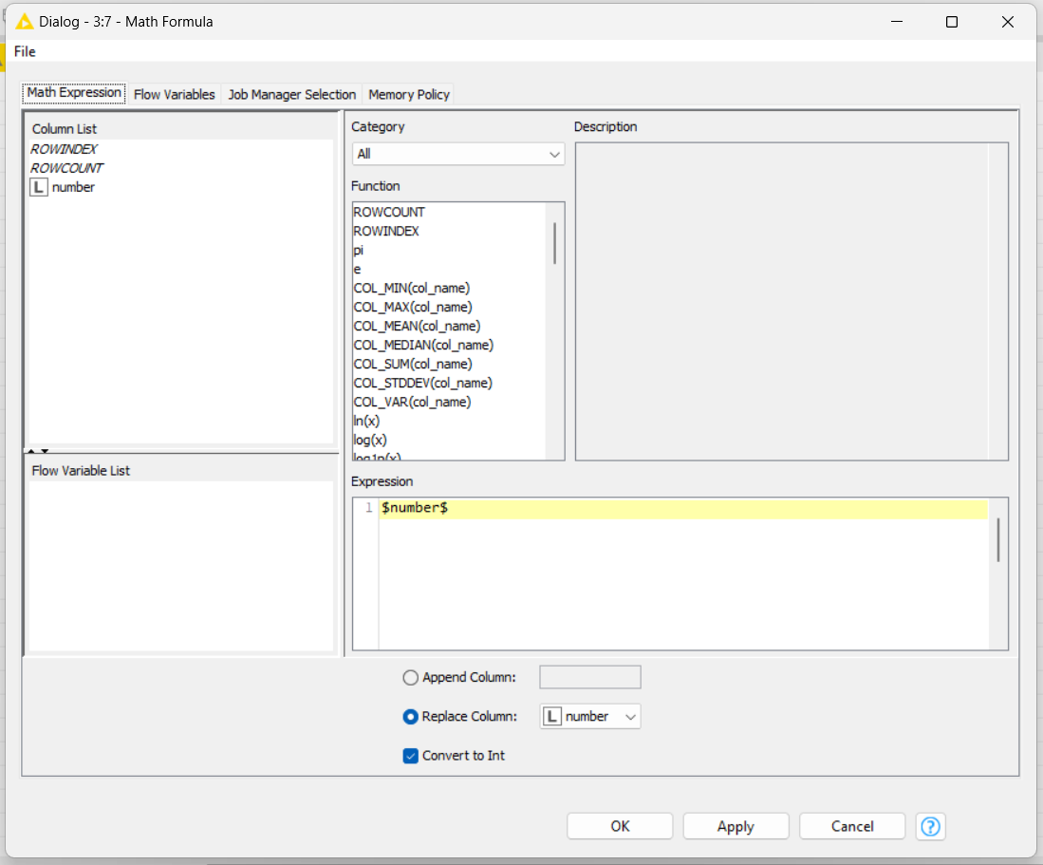Select ROWCOUNT in the Column List
Screen dimensions: 1043x865
point(66,168)
